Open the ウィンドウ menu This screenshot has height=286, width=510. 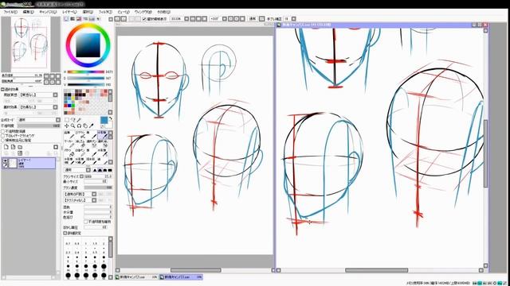point(143,12)
